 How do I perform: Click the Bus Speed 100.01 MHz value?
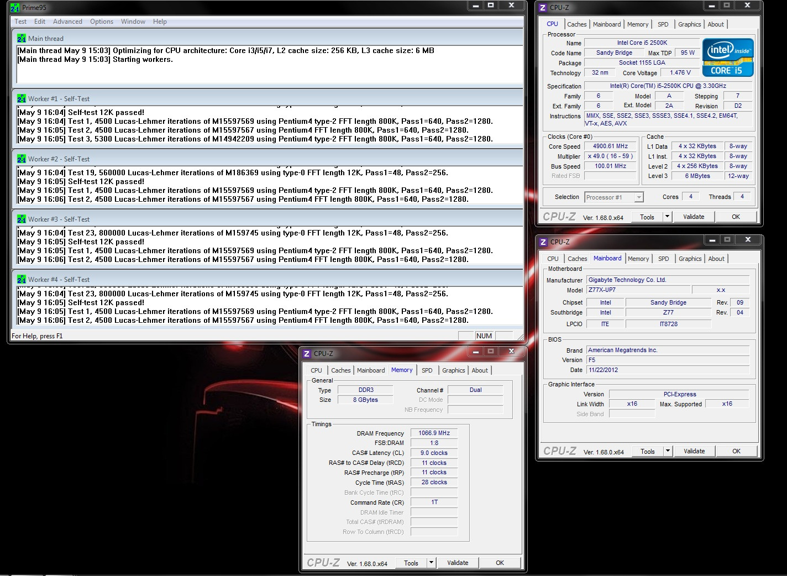(611, 166)
